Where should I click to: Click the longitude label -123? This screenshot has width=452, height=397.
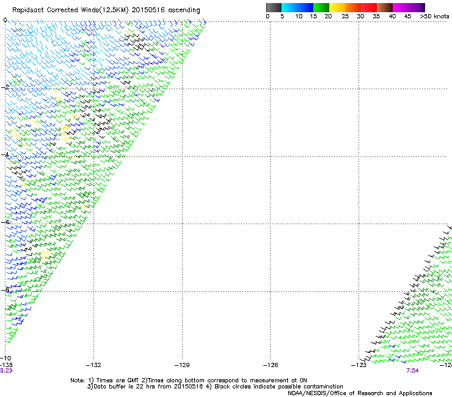359,365
